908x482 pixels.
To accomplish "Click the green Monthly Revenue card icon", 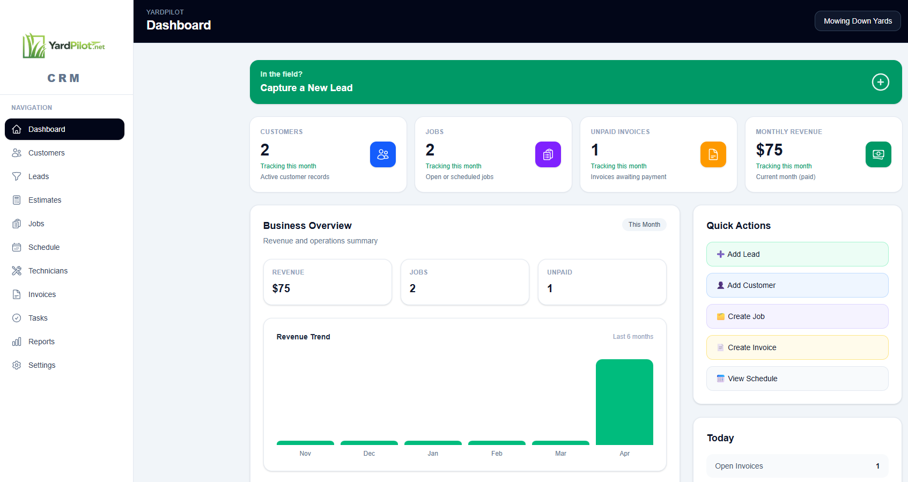I will click(879, 154).
